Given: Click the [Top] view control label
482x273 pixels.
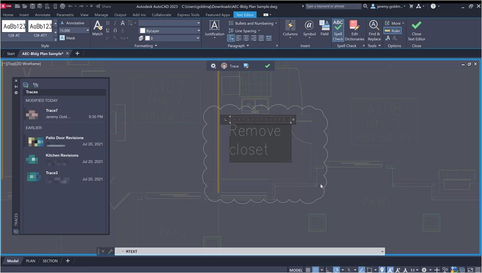Looking at the screenshot, I should pos(11,64).
